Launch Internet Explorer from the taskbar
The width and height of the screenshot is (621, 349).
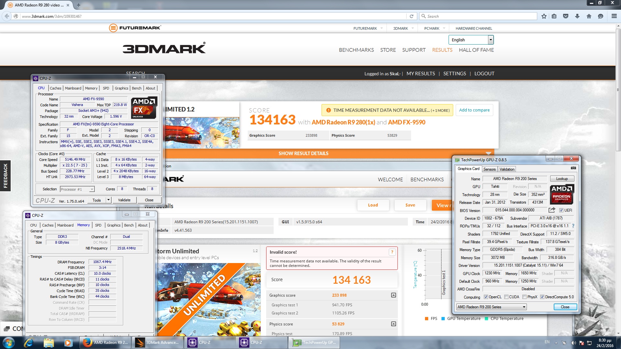pos(28,342)
